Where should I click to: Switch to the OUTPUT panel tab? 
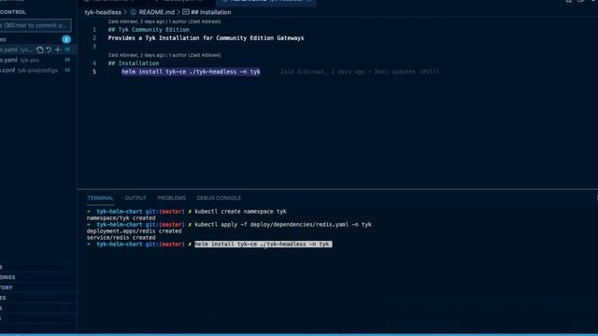tap(135, 198)
